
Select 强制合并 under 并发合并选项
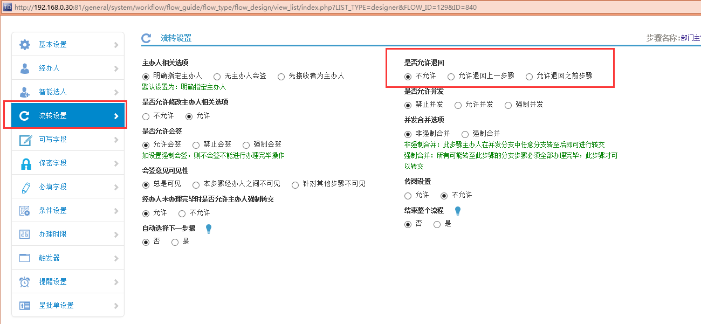pyautogui.click(x=465, y=134)
